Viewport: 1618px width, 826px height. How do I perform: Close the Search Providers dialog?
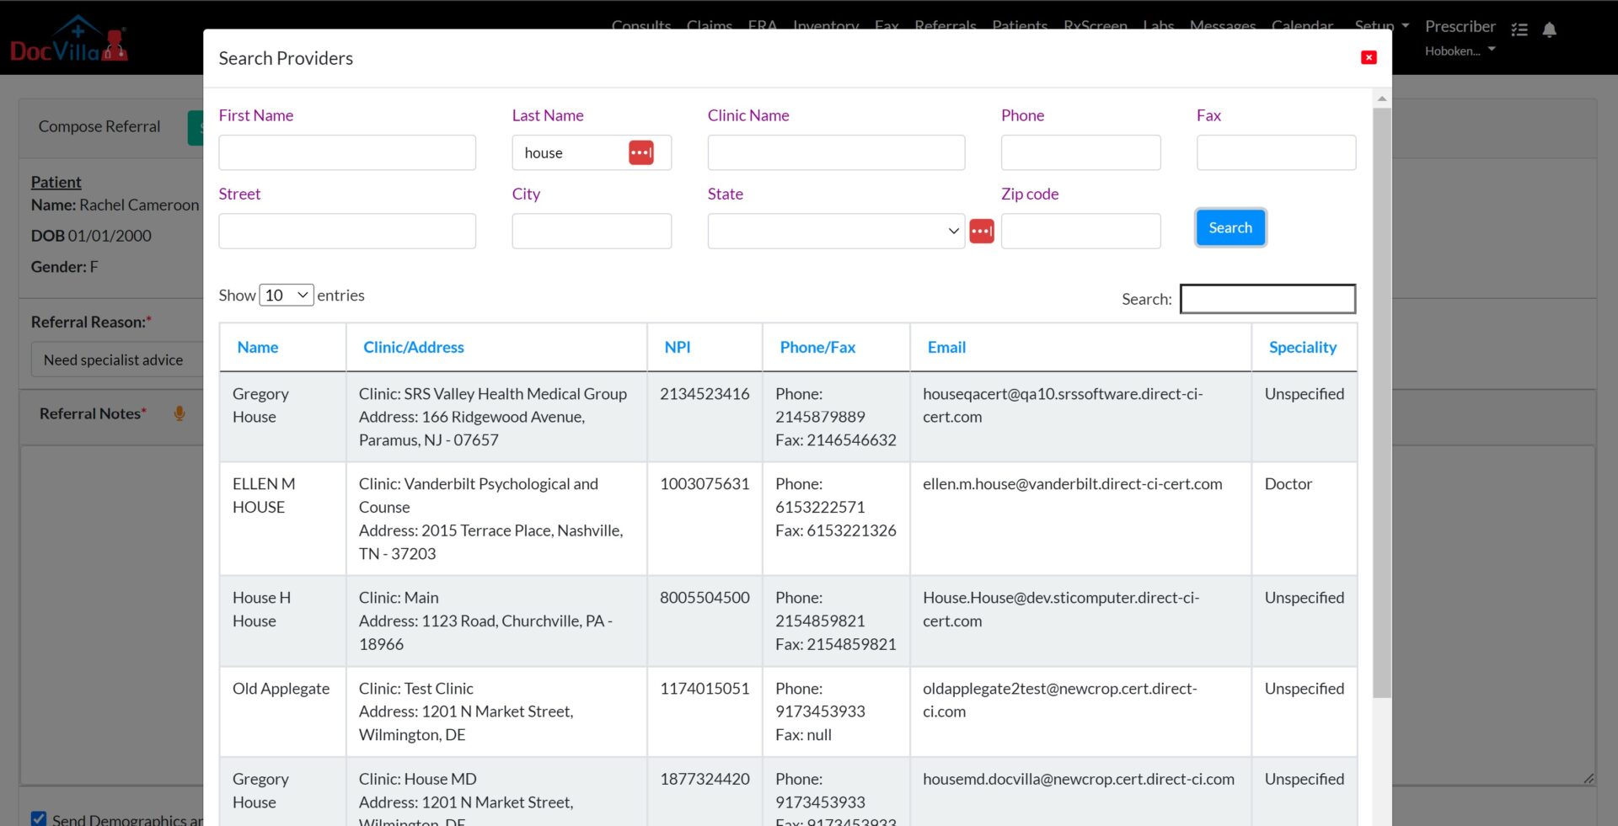click(1369, 57)
